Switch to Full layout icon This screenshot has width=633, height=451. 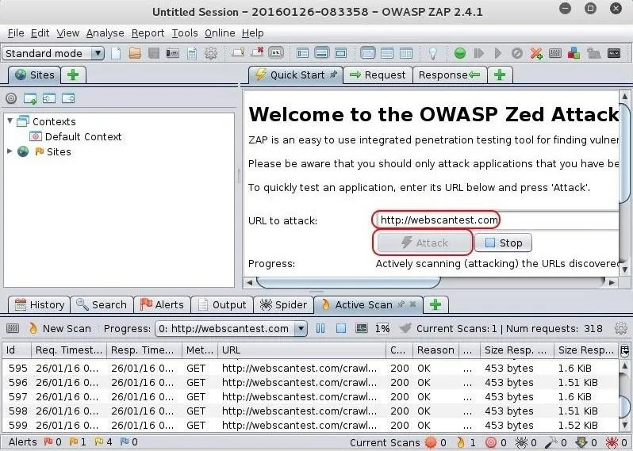[341, 53]
